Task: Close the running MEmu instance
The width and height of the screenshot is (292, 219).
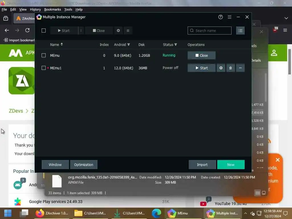Action: click(x=202, y=56)
